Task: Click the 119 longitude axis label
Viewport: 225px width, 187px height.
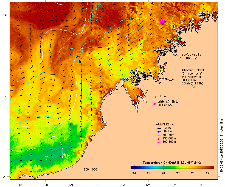Action: [20, 185]
